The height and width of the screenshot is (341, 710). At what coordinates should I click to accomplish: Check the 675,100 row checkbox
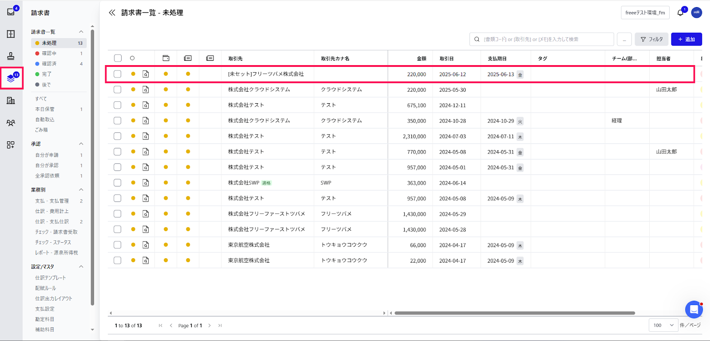pyautogui.click(x=118, y=105)
